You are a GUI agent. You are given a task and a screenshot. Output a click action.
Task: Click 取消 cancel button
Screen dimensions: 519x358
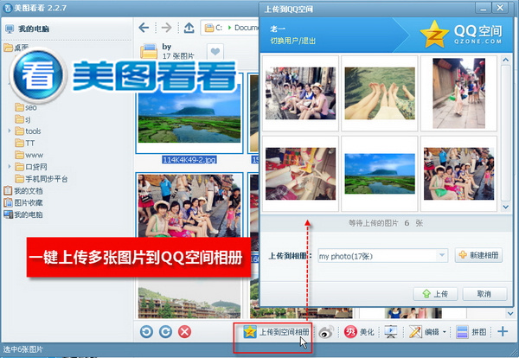point(484,293)
